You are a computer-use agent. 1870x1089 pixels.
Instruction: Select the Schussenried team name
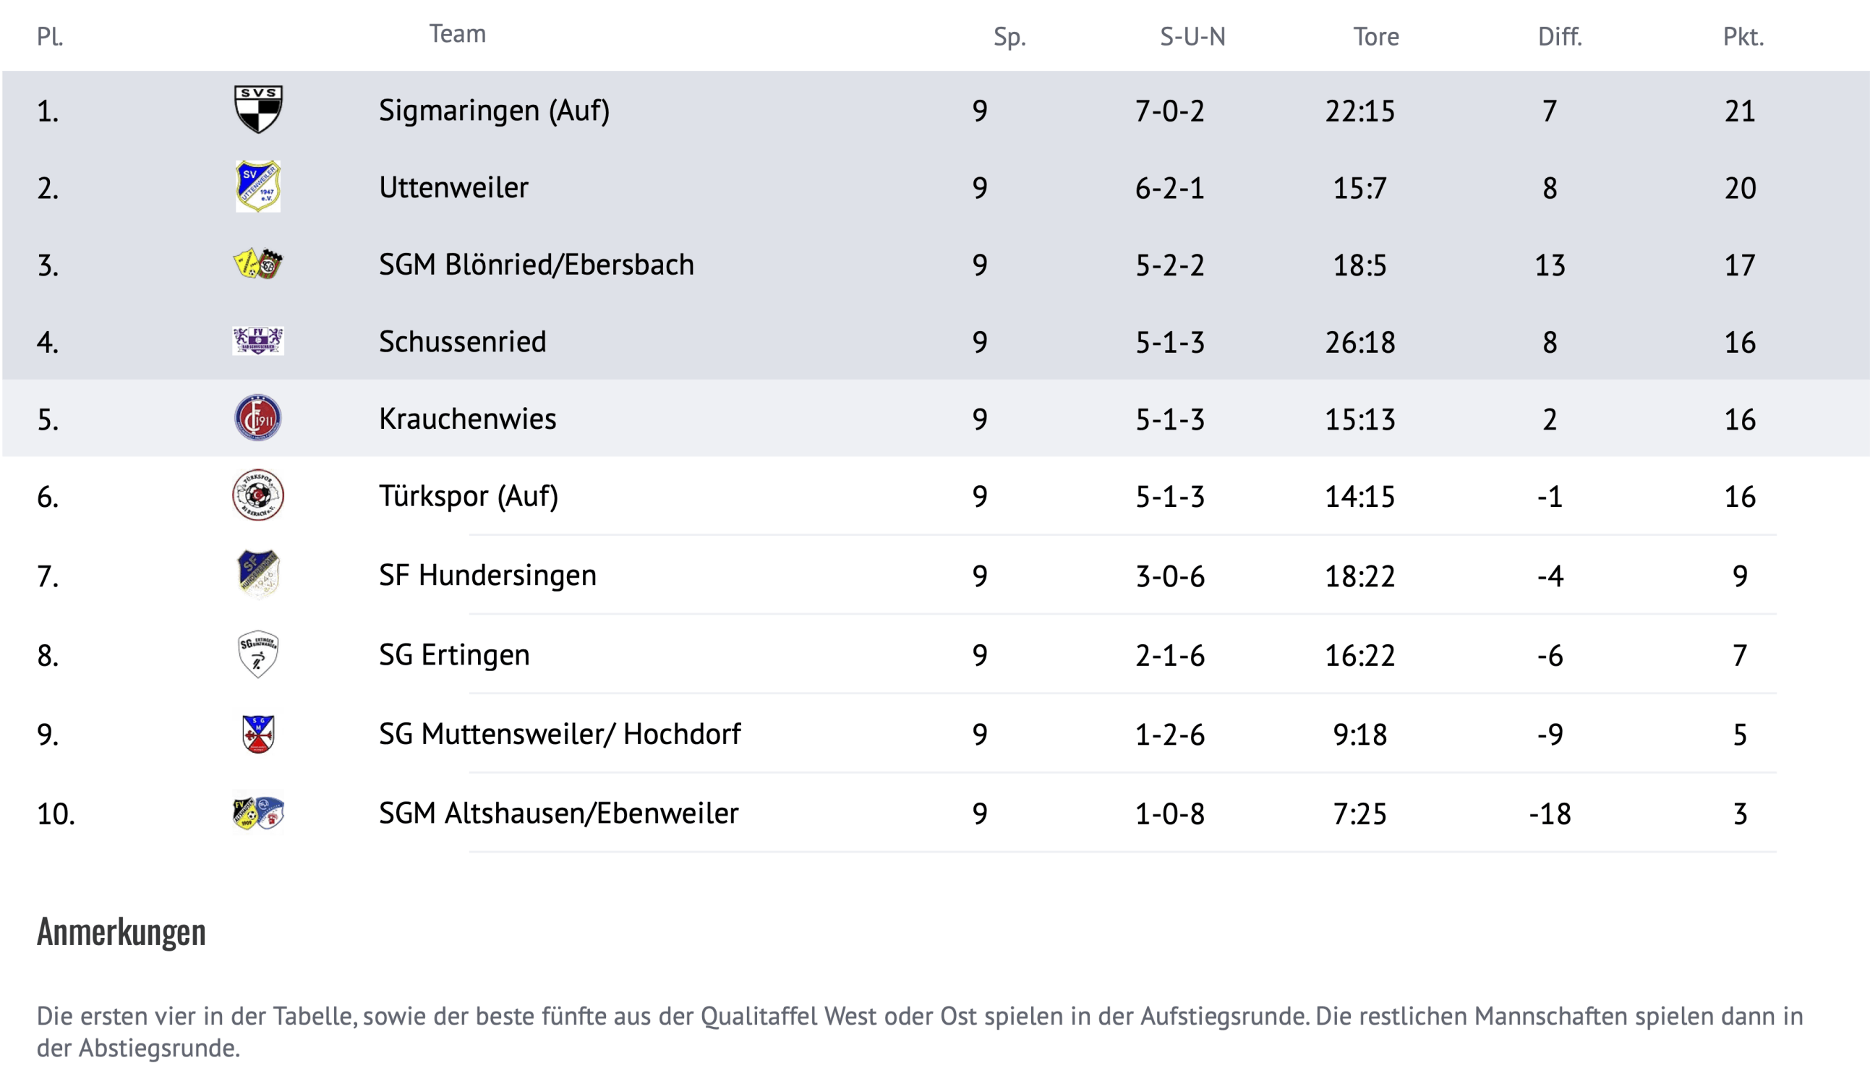click(x=462, y=341)
